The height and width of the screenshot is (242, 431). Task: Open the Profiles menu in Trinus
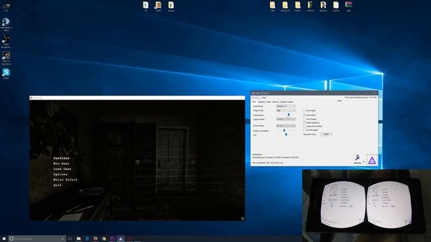coord(256,97)
